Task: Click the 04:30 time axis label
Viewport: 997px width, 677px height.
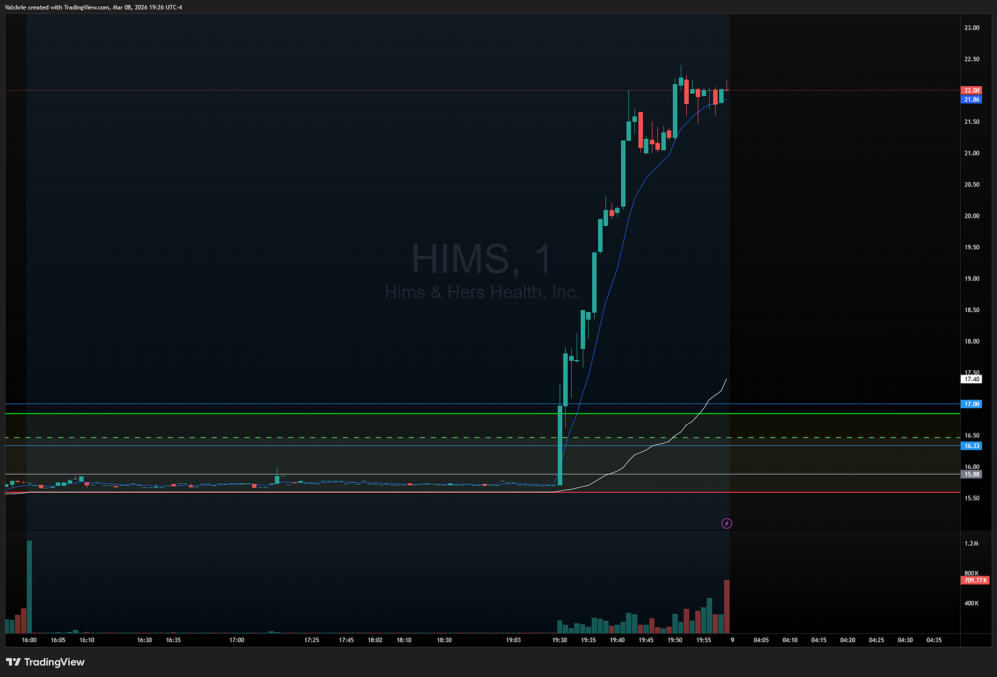Action: 905,640
